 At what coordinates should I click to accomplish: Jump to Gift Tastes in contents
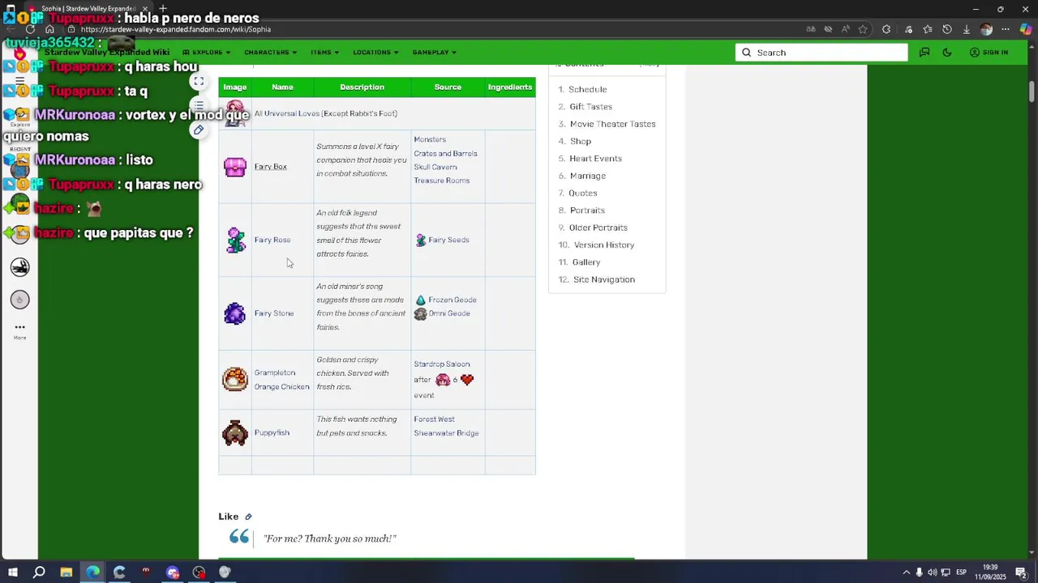pos(590,107)
